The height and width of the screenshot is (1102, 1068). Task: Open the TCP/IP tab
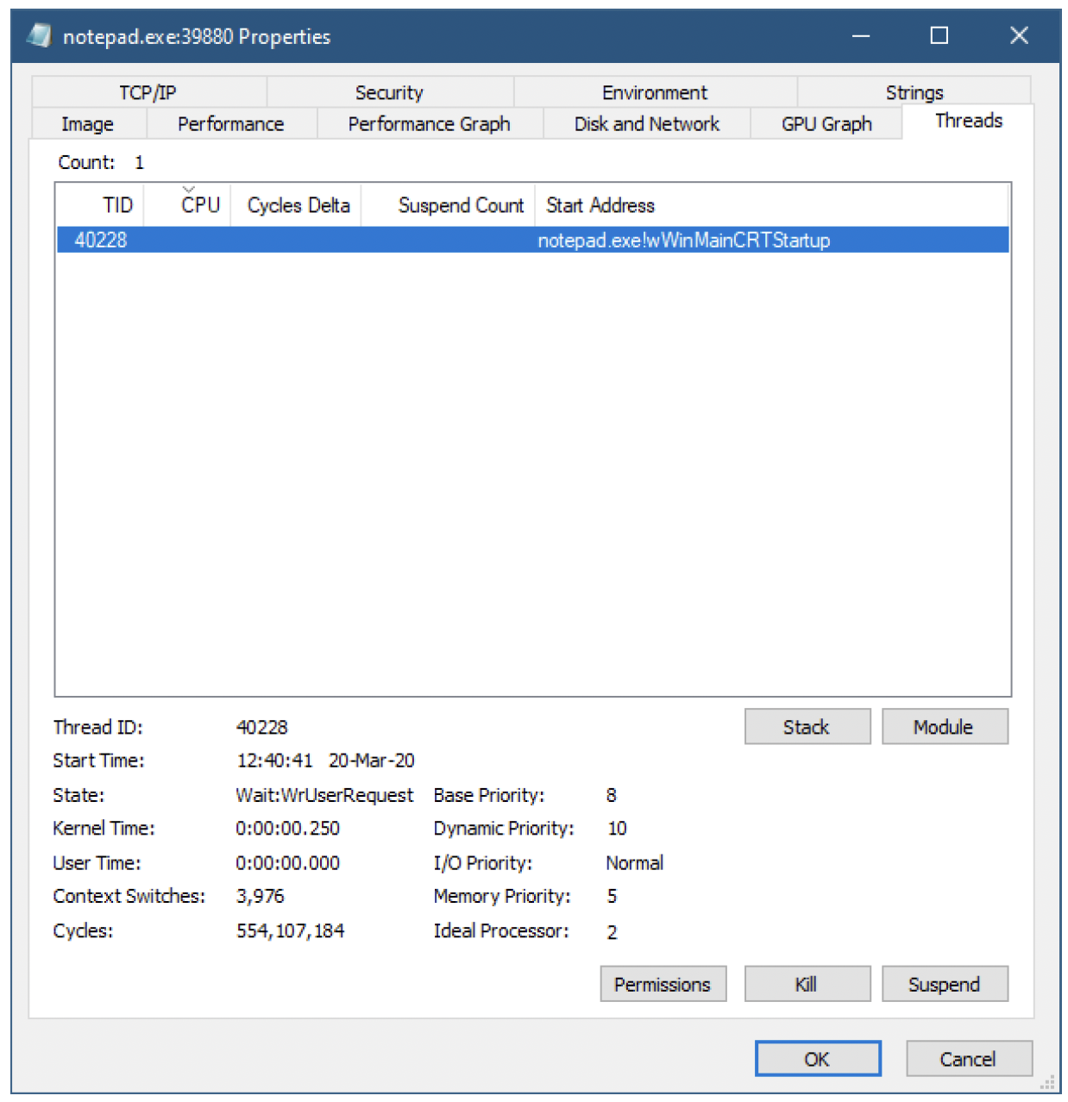148,92
